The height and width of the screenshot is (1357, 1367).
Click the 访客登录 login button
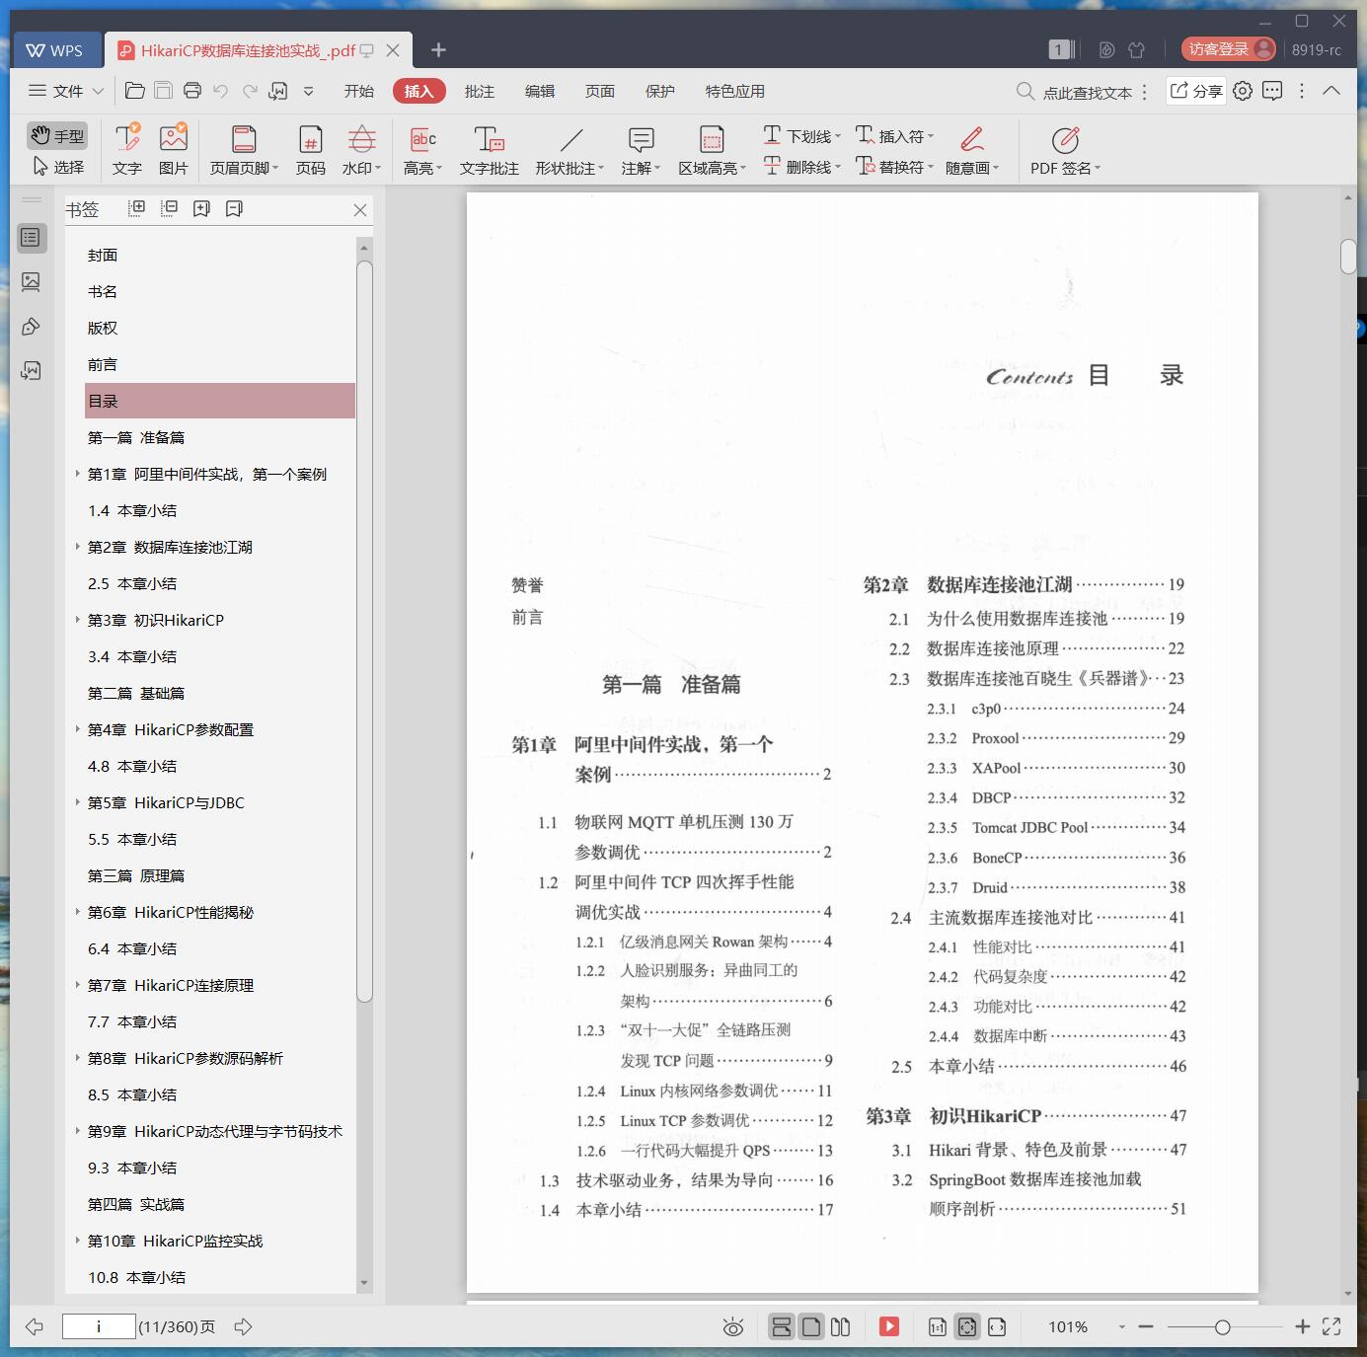coord(1229,49)
